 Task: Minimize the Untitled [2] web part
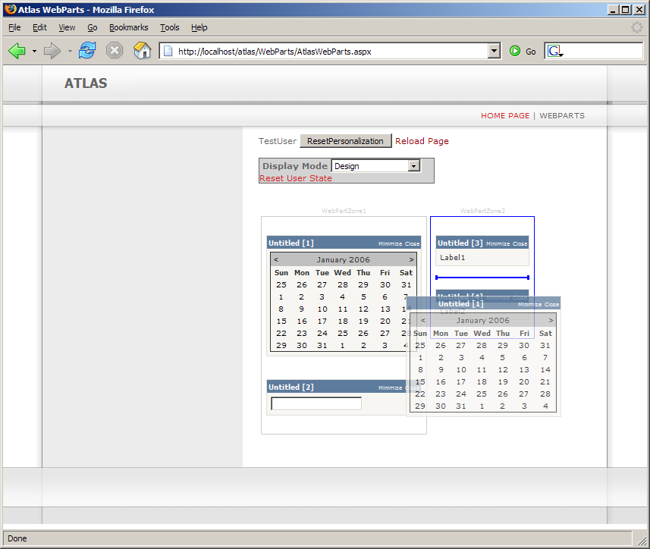pos(390,387)
